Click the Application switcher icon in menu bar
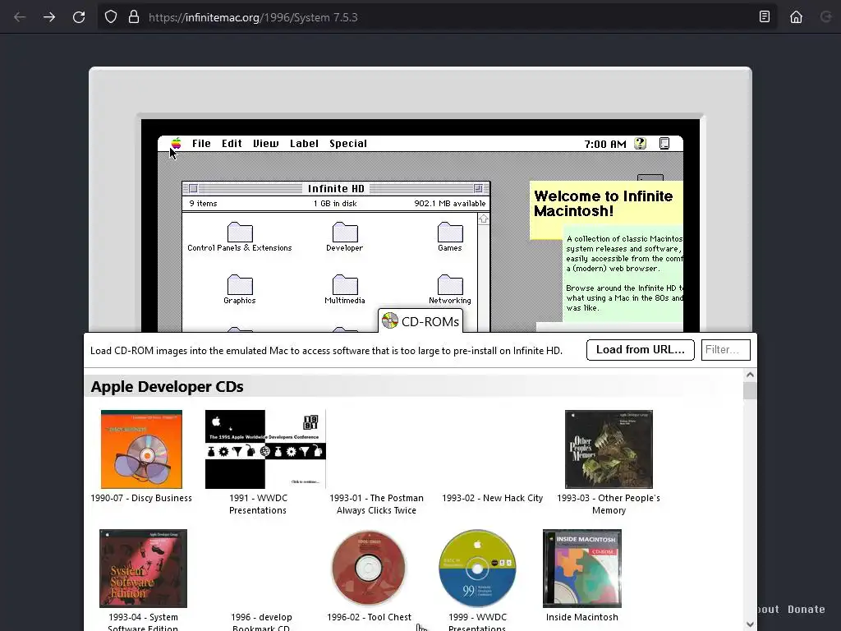 [664, 143]
